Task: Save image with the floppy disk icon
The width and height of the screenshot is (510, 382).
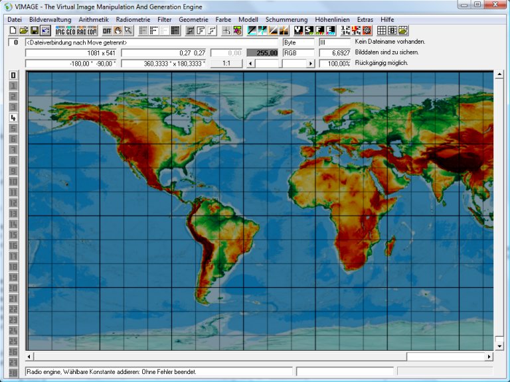Action: pyautogui.click(x=35, y=31)
